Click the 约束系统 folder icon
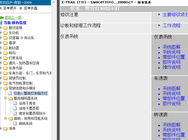The width and height of the screenshot is (188, 140). click(5, 58)
